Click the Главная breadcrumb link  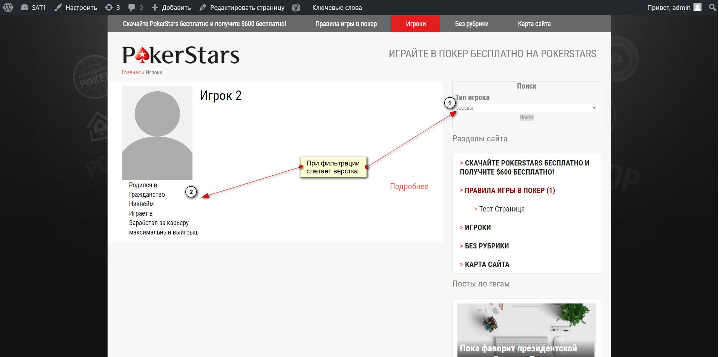tap(131, 72)
